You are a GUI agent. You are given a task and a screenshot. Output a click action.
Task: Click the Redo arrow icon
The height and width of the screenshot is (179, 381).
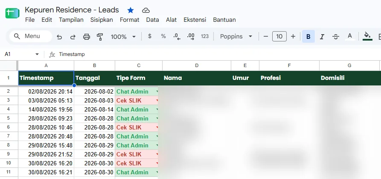[x=73, y=37]
